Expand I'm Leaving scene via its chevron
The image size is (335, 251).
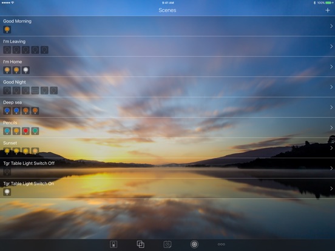[331, 46]
